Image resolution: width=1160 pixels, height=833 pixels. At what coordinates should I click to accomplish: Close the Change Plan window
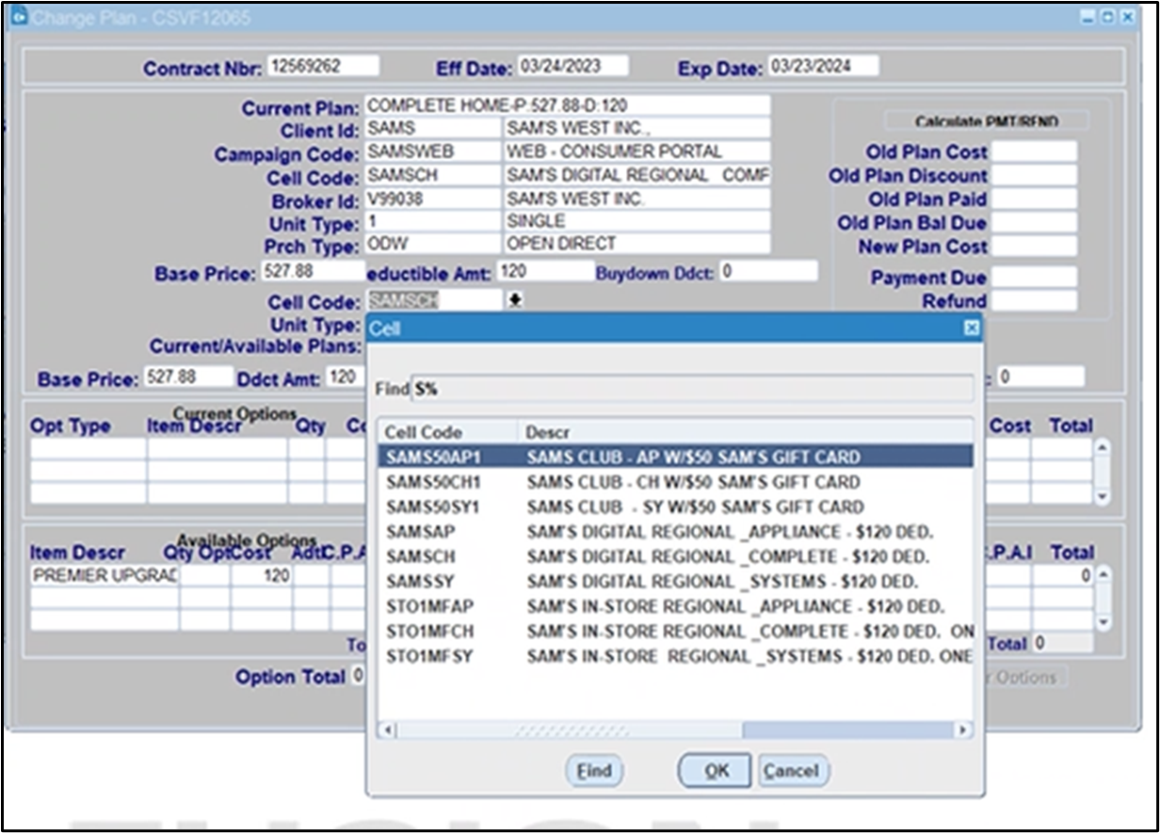pyautogui.click(x=1126, y=17)
